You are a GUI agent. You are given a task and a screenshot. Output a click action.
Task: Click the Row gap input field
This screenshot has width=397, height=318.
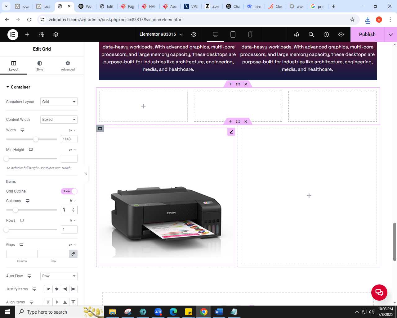tap(53, 254)
